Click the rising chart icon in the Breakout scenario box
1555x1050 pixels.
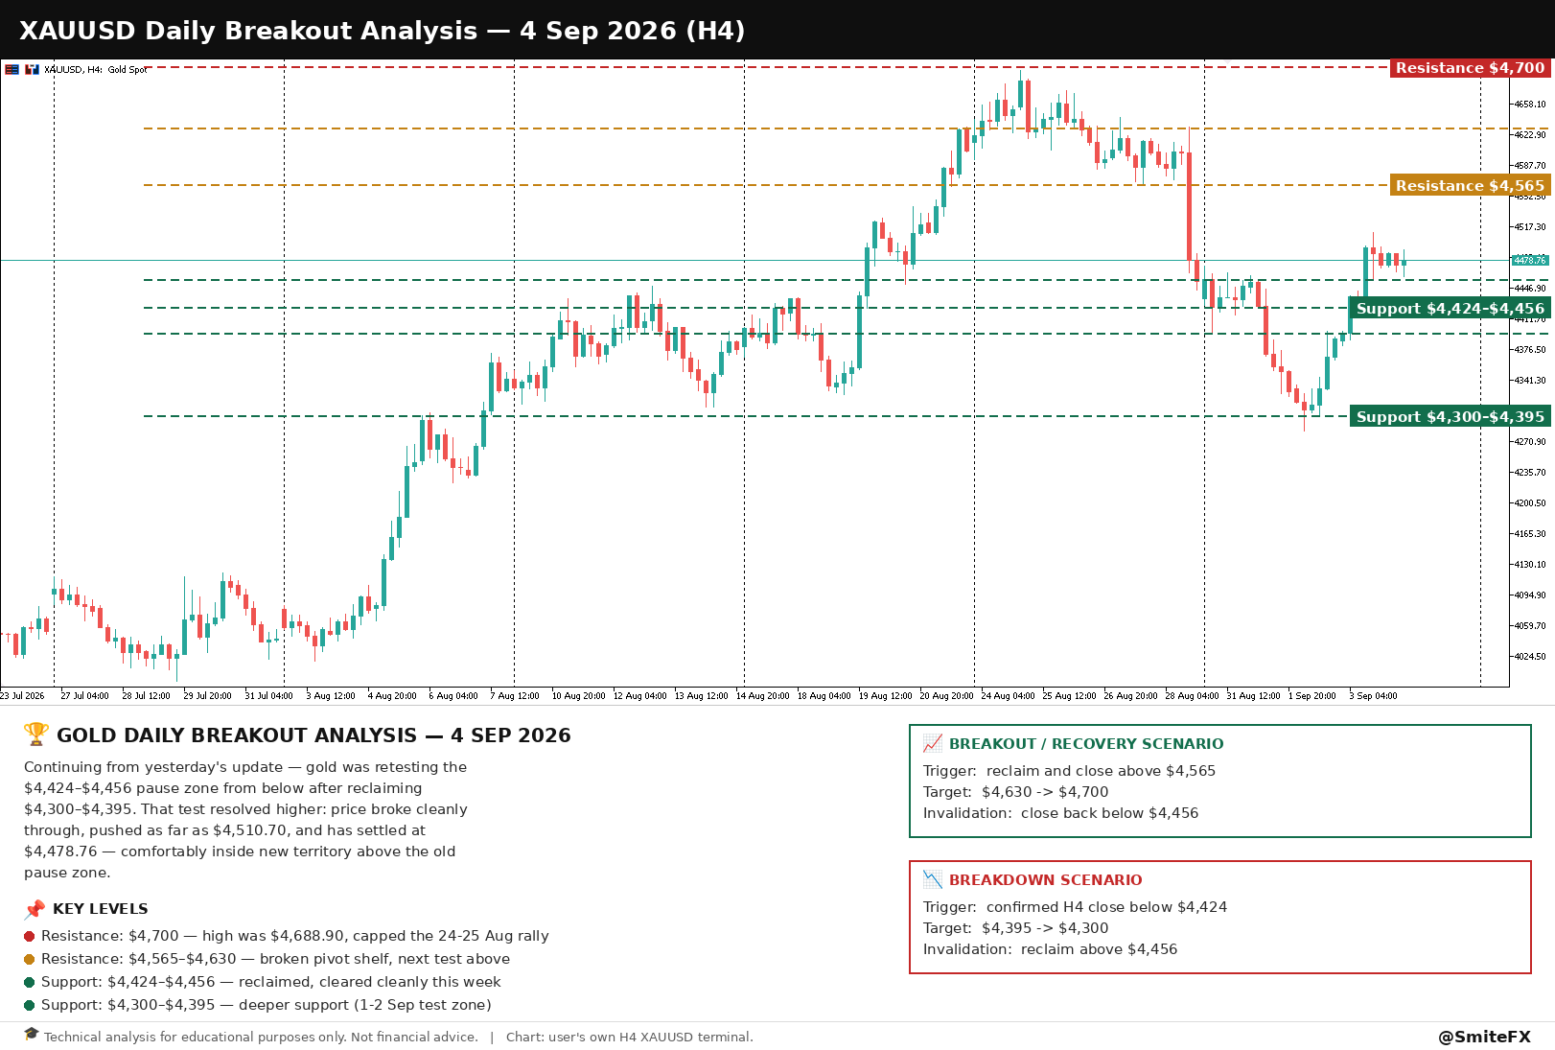click(x=932, y=743)
